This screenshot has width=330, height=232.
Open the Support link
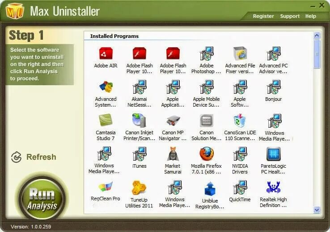click(290, 16)
